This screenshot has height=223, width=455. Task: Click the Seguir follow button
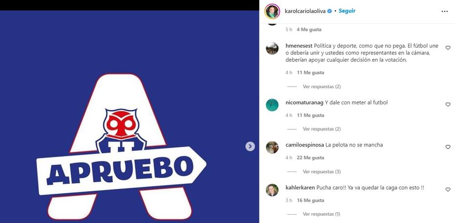tap(347, 11)
